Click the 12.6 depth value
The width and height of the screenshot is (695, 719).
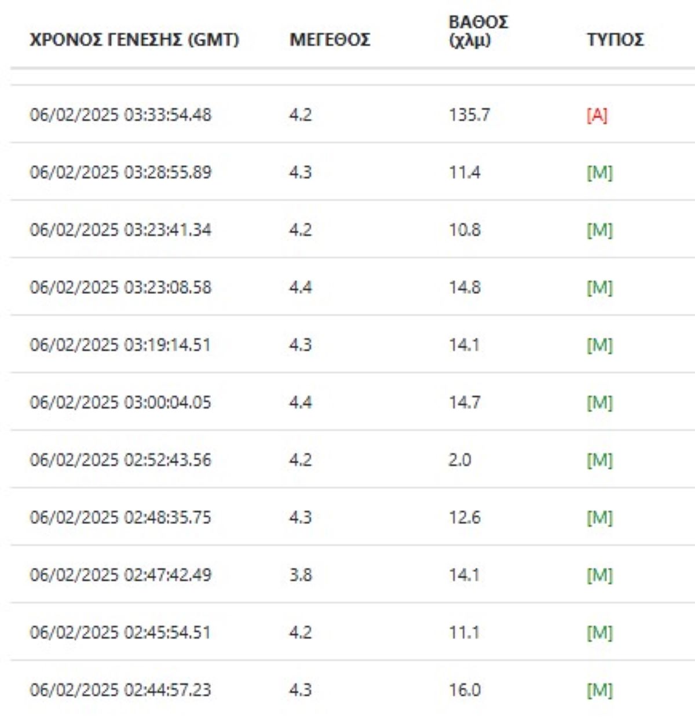tap(464, 517)
